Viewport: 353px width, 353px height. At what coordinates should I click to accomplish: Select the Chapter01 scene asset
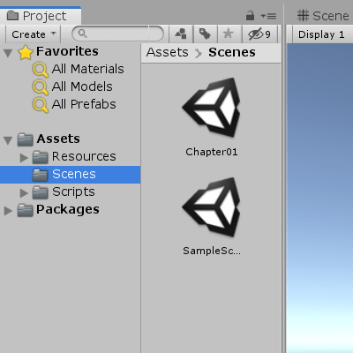(212, 117)
